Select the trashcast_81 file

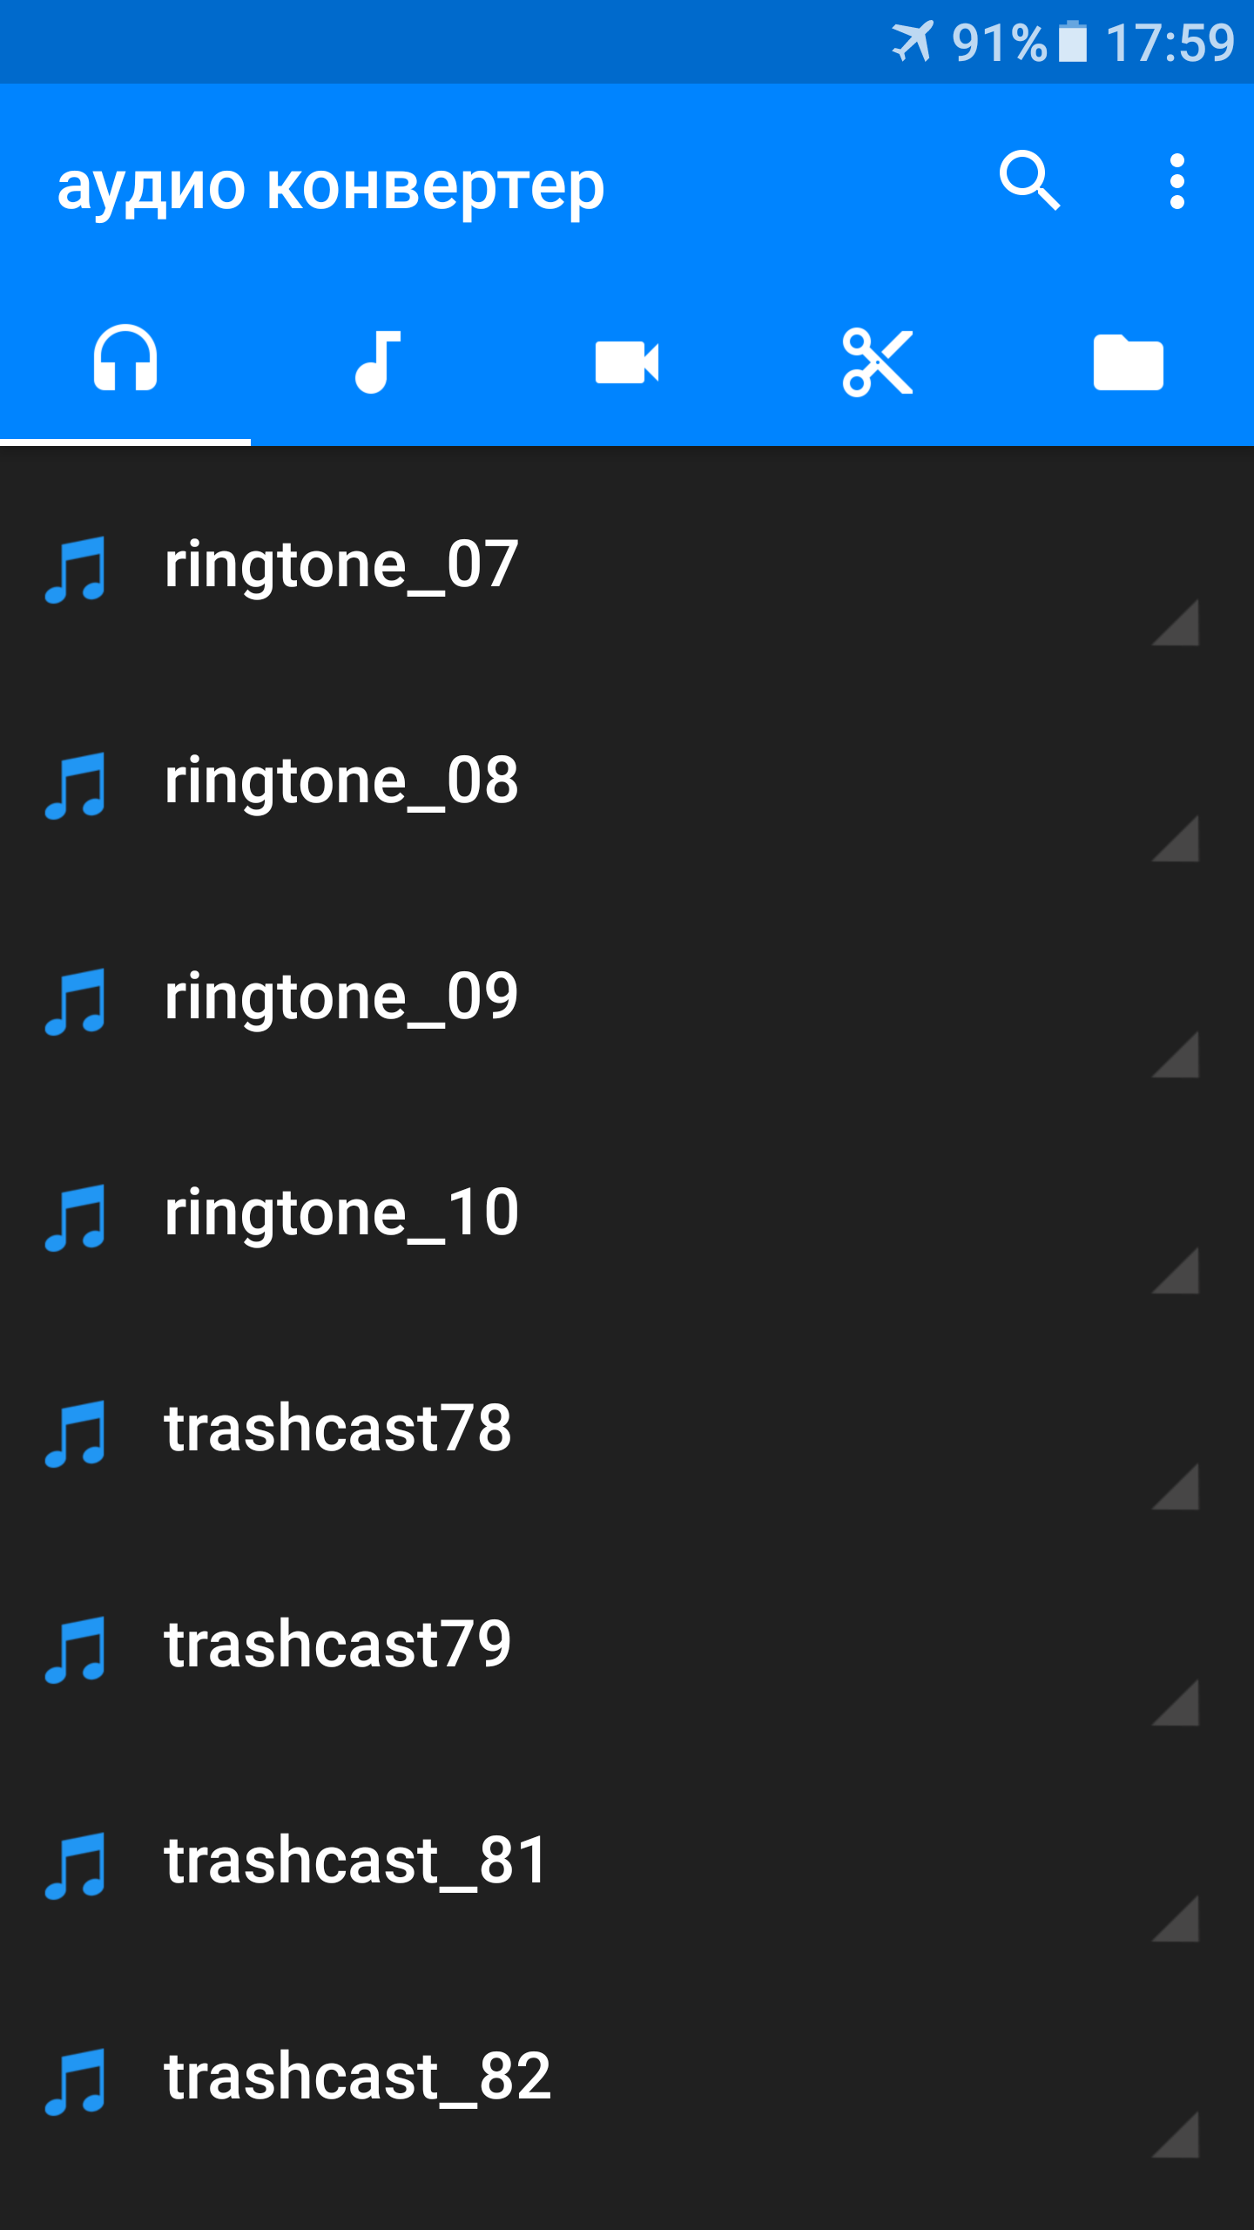click(627, 1861)
